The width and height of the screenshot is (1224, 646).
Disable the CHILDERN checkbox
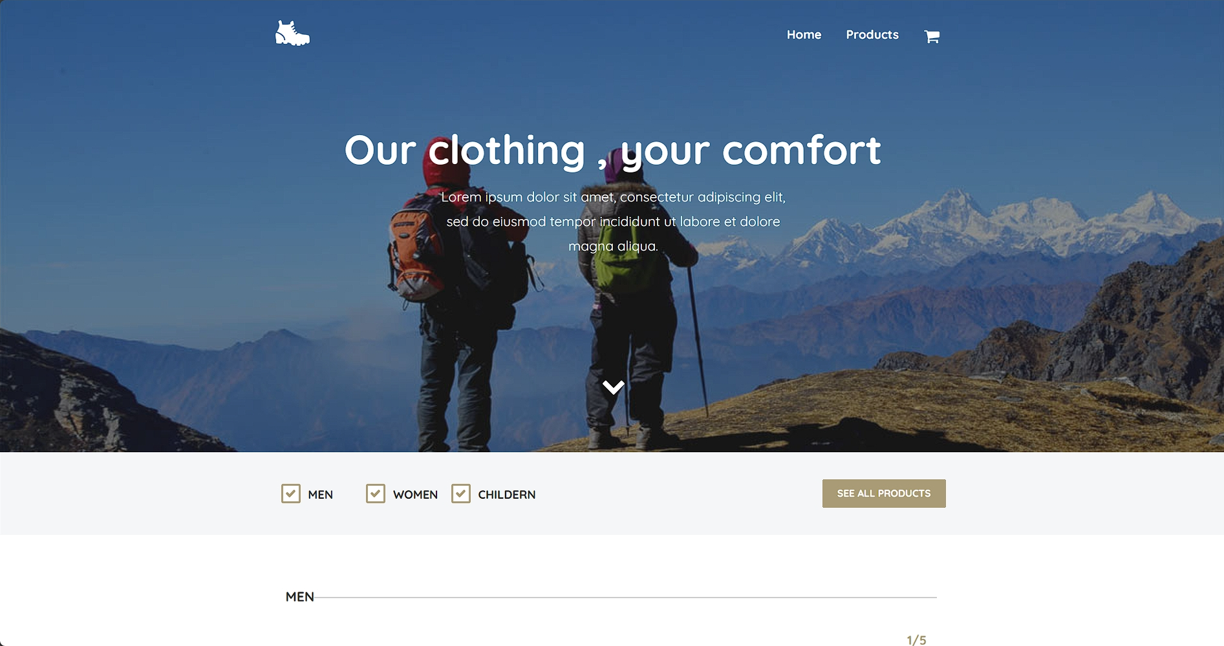click(x=461, y=494)
